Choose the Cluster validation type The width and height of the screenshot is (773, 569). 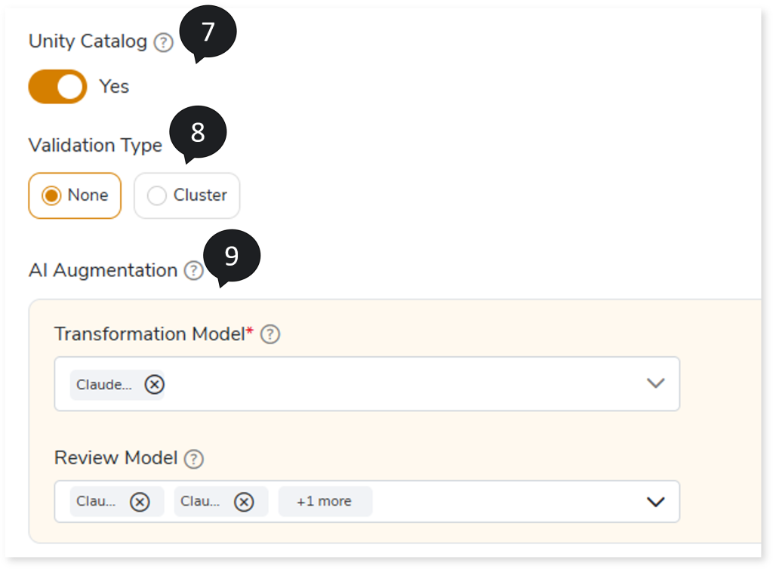coord(187,195)
